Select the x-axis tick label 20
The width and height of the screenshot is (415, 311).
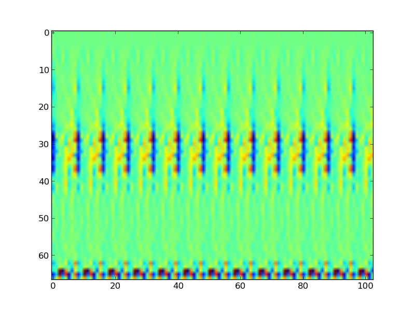pyautogui.click(x=115, y=286)
